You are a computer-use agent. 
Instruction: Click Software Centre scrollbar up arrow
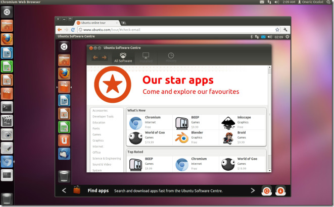pos(269,67)
